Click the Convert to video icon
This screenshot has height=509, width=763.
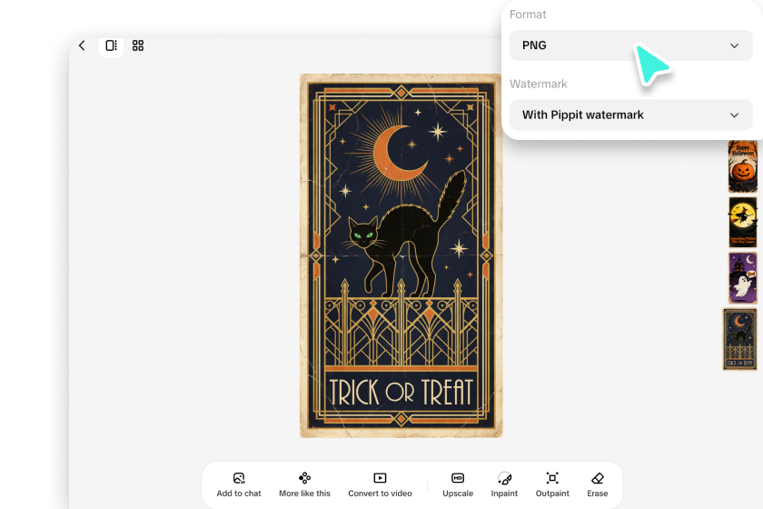pyautogui.click(x=380, y=478)
